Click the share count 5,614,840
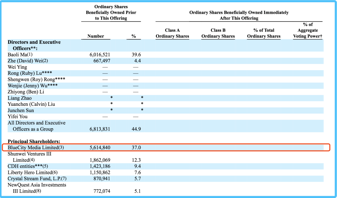Viewport: 337px width, 198px height. (x=100, y=148)
